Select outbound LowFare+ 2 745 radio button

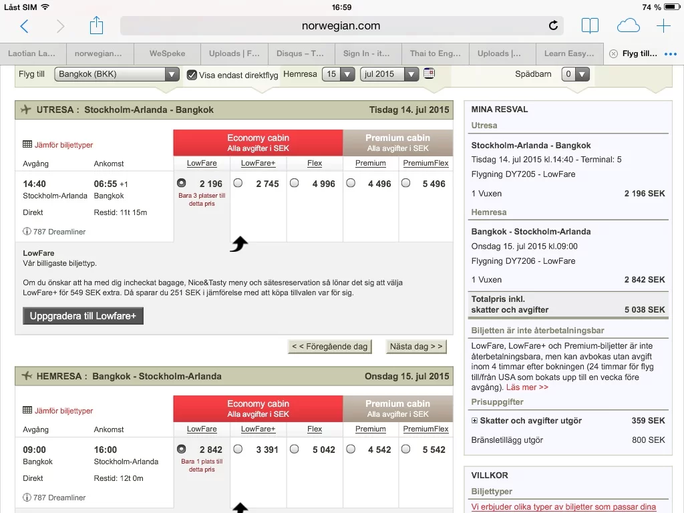(x=238, y=183)
